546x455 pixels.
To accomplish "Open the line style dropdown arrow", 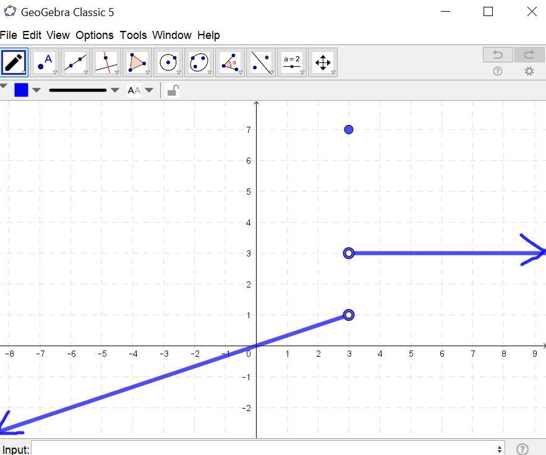I will pos(115,90).
